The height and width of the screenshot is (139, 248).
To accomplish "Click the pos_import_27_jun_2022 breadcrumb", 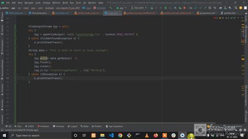I will pyautogui.click(x=68, y=8).
